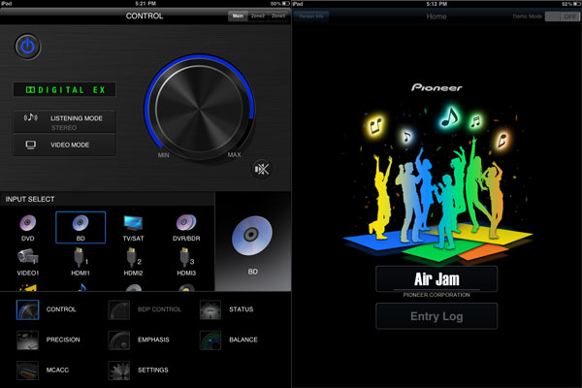Open the EMPHASIS speaker icon

[118, 340]
